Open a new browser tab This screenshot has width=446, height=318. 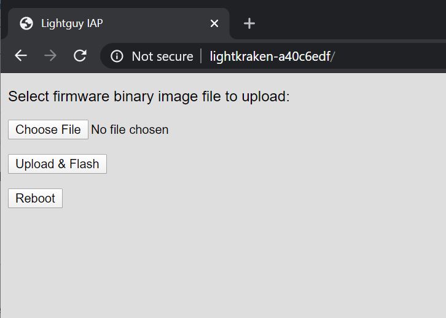[249, 23]
